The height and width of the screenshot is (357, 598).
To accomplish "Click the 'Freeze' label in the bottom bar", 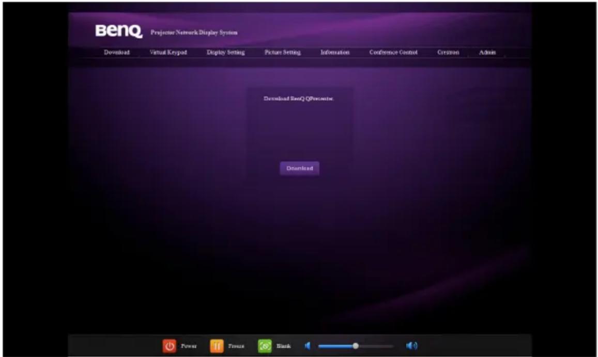I will pos(236,346).
